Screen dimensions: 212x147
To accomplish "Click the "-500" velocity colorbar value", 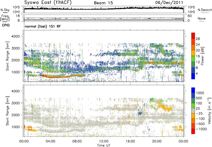I will [200, 124].
